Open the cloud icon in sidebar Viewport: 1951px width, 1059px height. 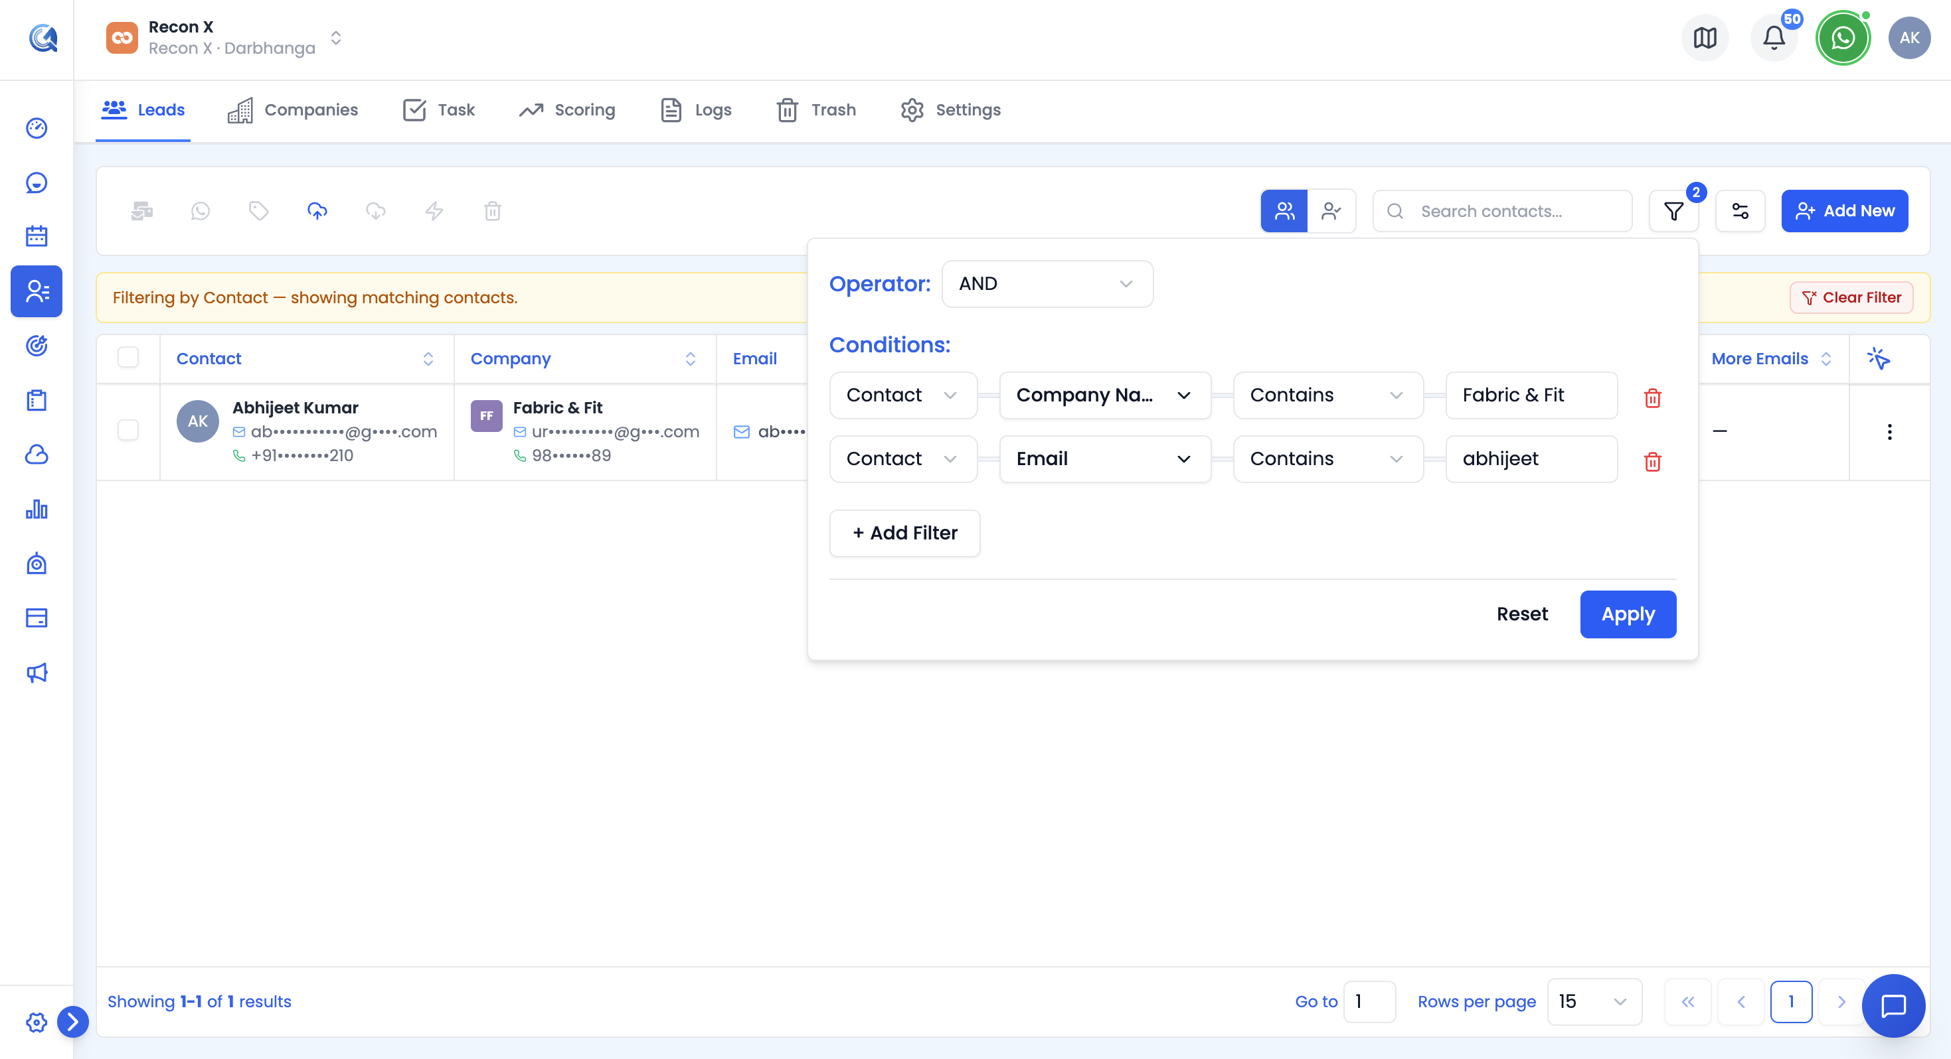click(x=37, y=454)
